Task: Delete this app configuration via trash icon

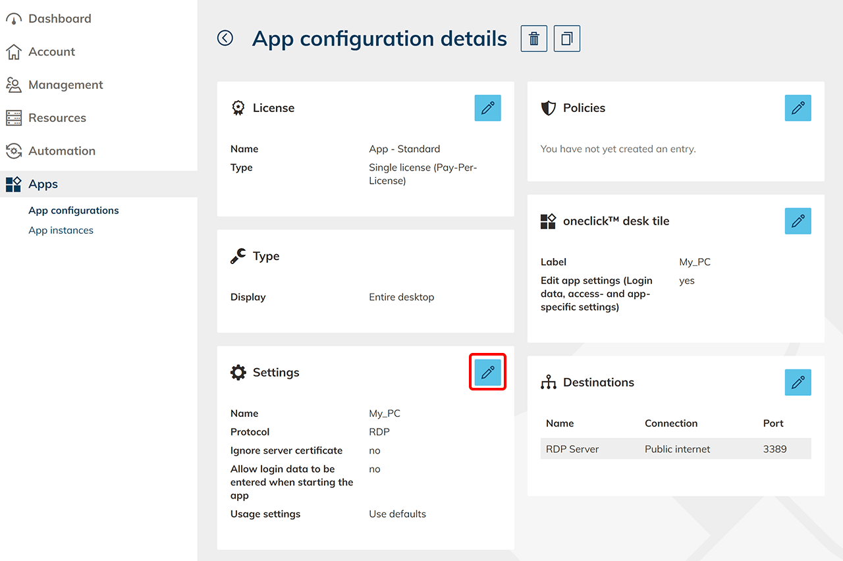Action: point(534,39)
